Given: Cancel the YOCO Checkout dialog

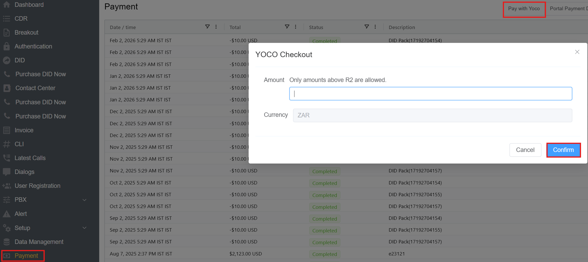Looking at the screenshot, I should 525,150.
